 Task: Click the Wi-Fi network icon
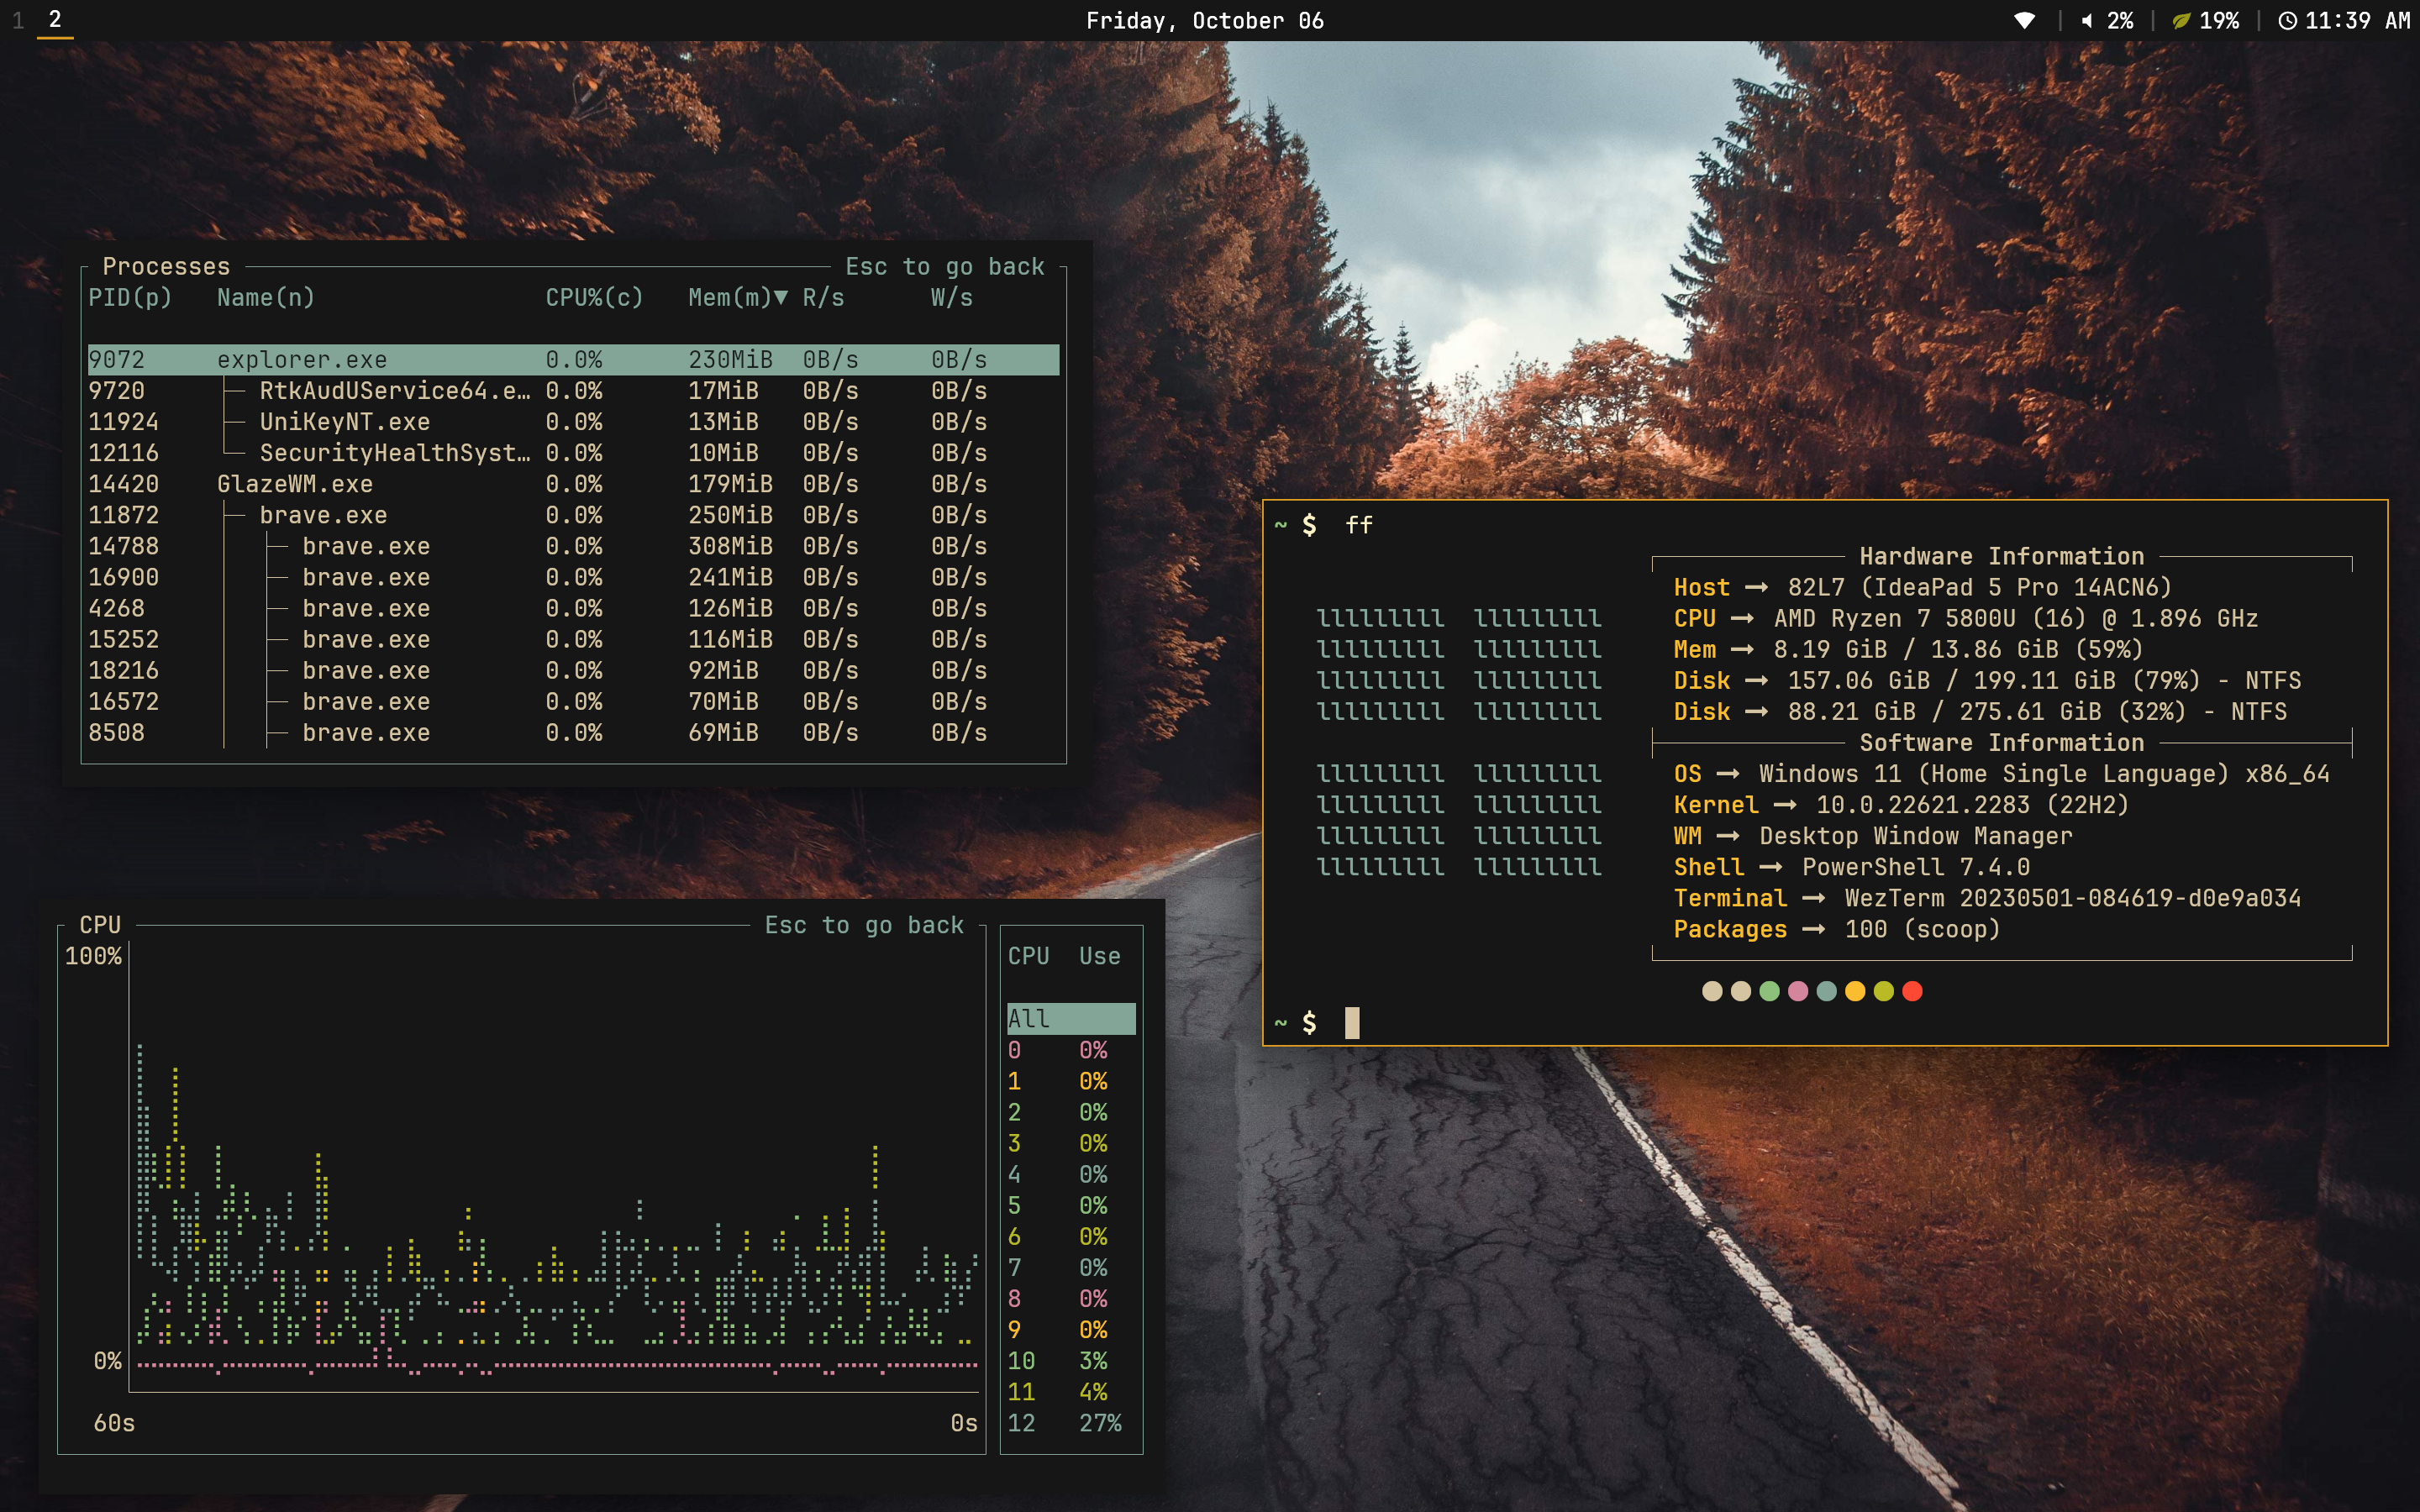[2025, 21]
